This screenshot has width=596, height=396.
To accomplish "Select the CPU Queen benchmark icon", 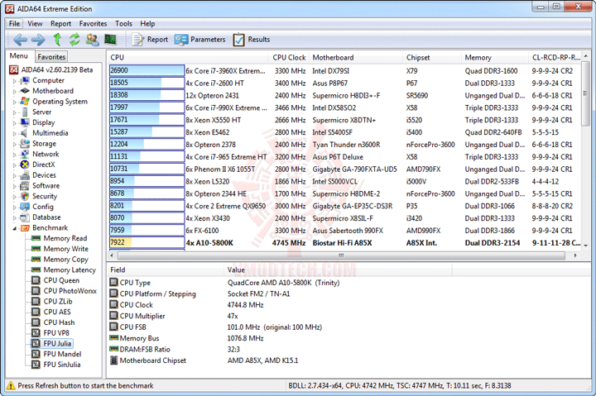I will click(36, 280).
